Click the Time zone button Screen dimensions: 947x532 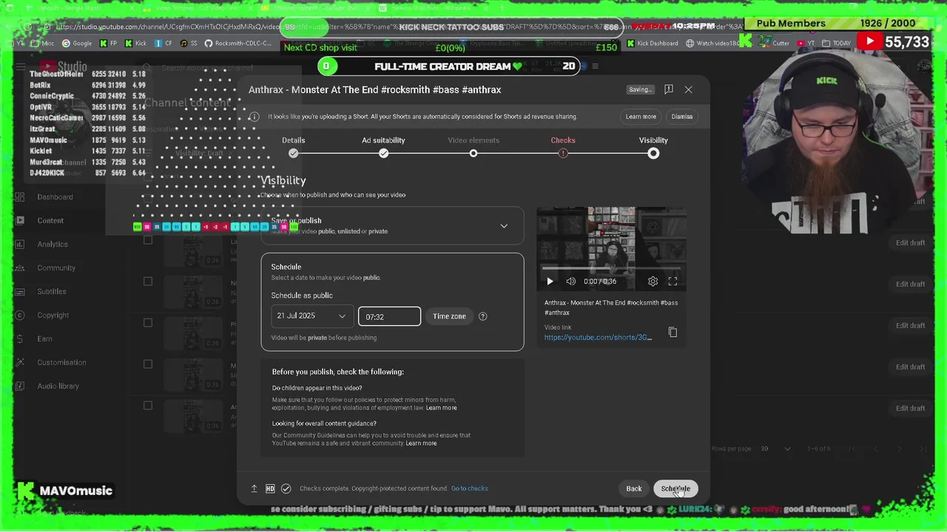pyautogui.click(x=449, y=316)
